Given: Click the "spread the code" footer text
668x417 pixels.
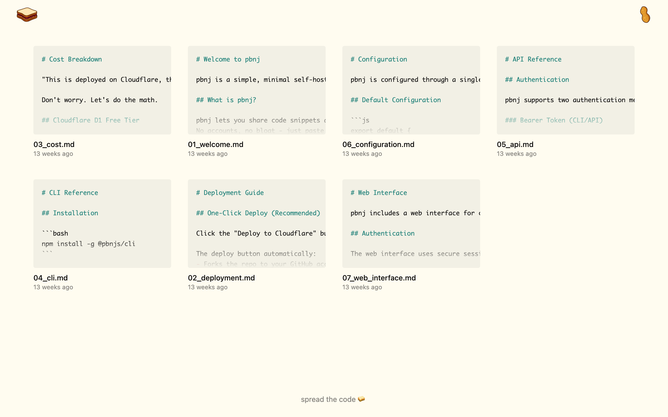Looking at the screenshot, I should coord(328,399).
